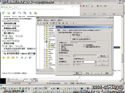Open the 檔案(F) menu in IIS window
This screenshot has height=93, width=125.
pos(40,20)
